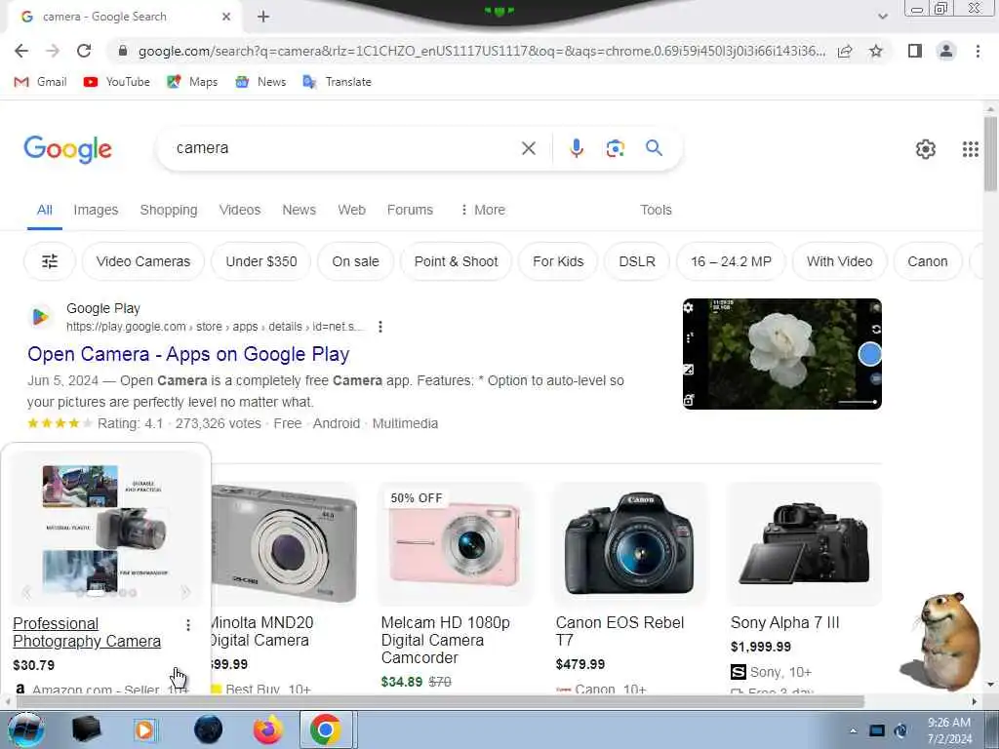The width and height of the screenshot is (999, 749).
Task: Open the Open Camera Google Play link
Action: [188, 354]
